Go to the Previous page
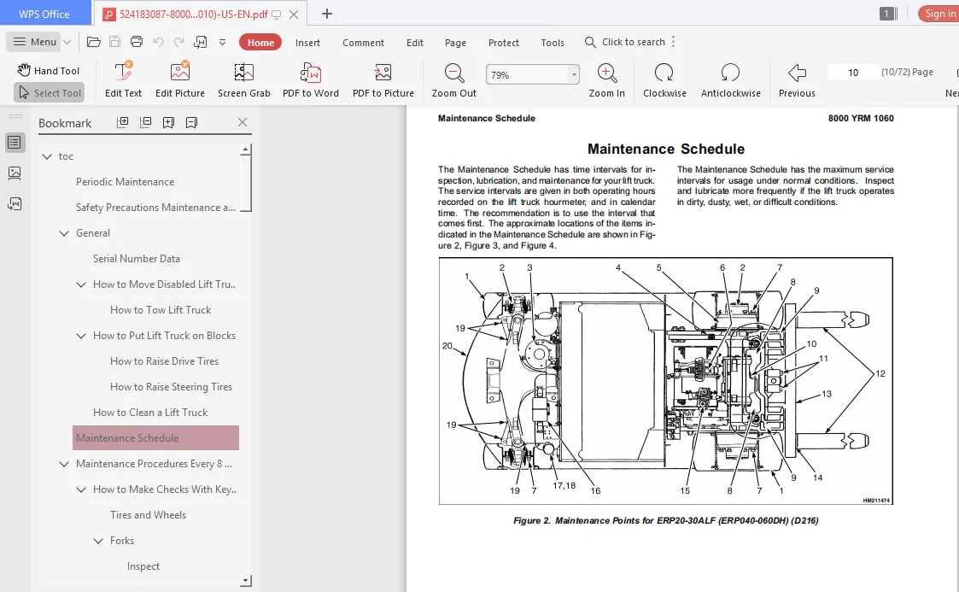Screen dimensions: 959x592 796,79
